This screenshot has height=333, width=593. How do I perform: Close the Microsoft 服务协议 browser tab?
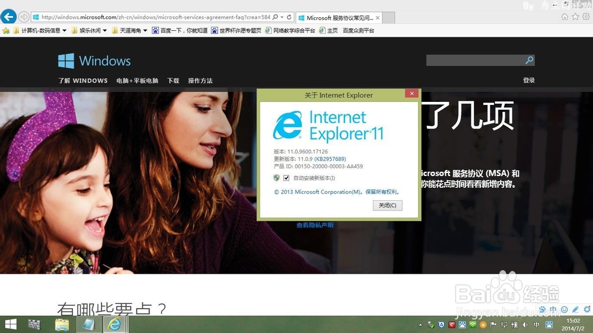[x=377, y=18]
